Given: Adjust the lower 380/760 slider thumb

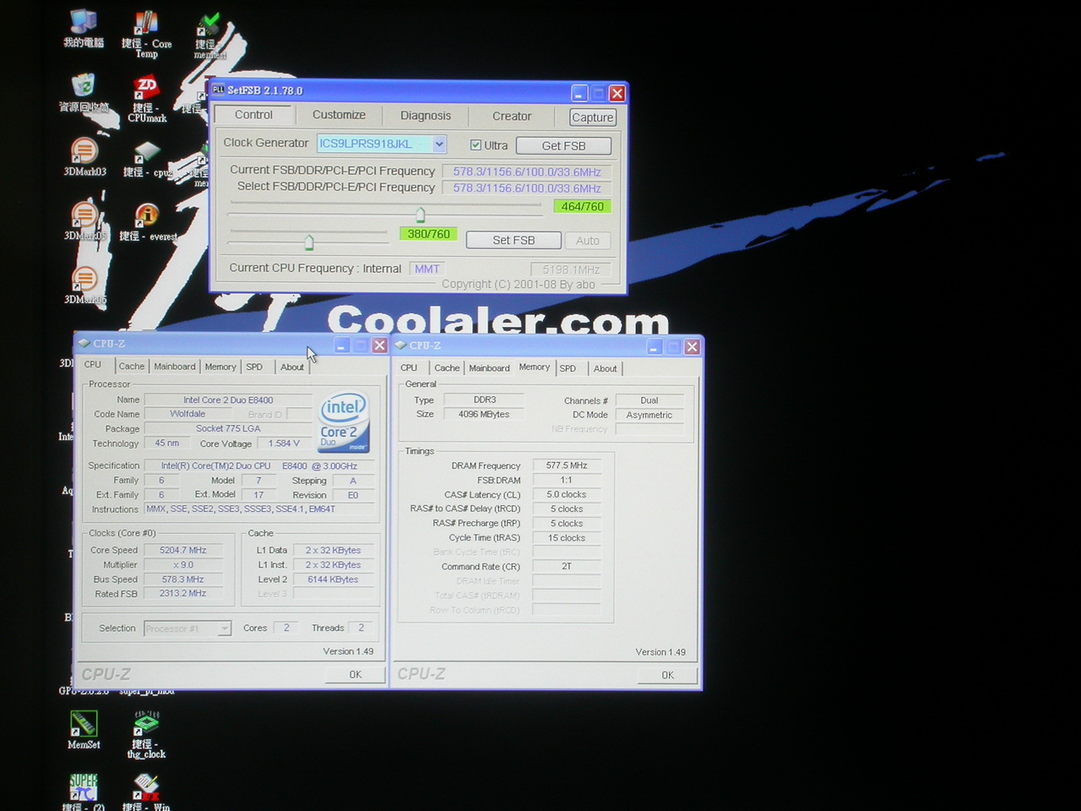Looking at the screenshot, I should [309, 243].
